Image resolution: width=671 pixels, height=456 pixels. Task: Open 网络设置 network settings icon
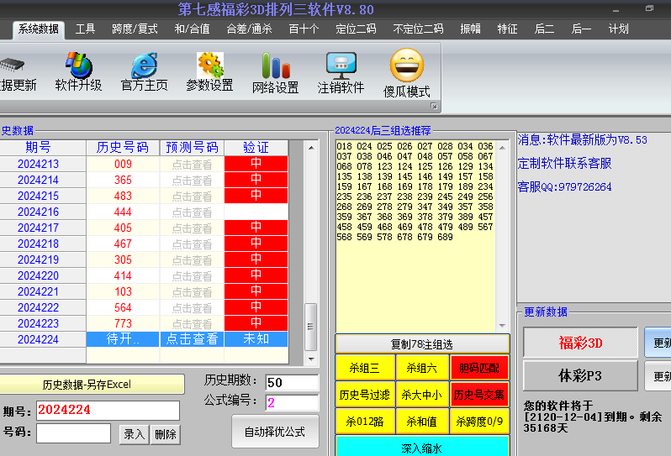point(275,73)
